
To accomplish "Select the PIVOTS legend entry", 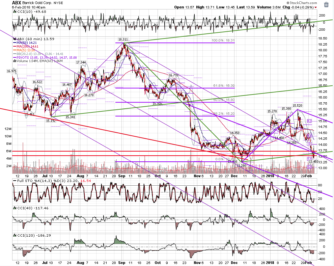I will 45,57.
